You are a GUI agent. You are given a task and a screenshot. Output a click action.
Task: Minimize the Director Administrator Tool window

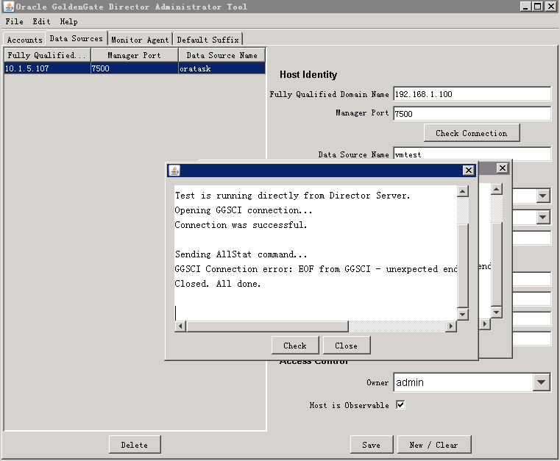pyautogui.click(x=525, y=7)
